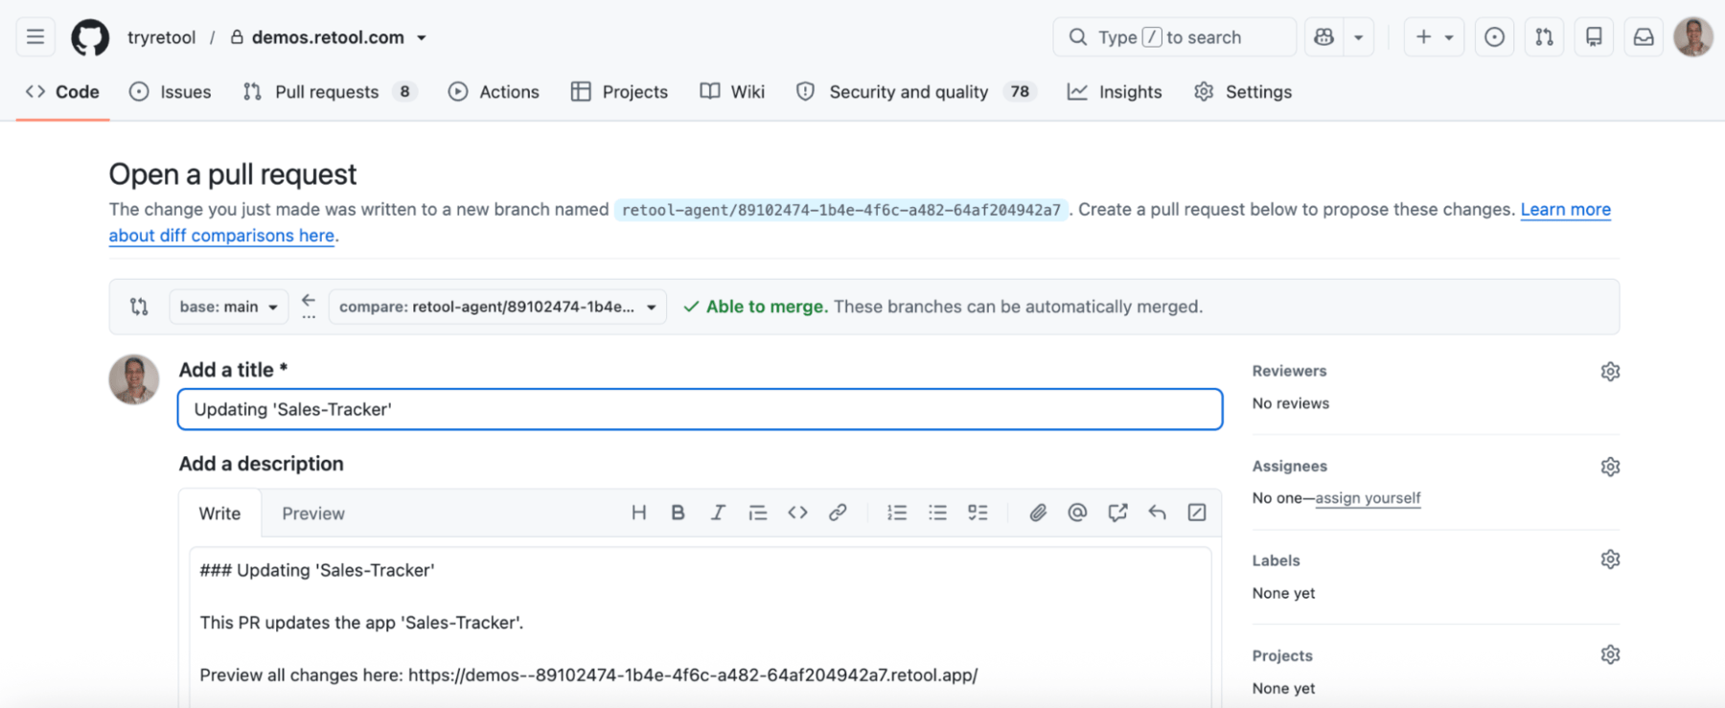Open the issues icon in header
1725x708 pixels.
point(1494,37)
